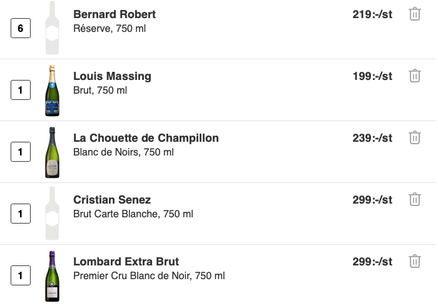Viewport: 438px width, 306px height.
Task: Remove Louis Massing using trash icon
Action: coord(414,76)
